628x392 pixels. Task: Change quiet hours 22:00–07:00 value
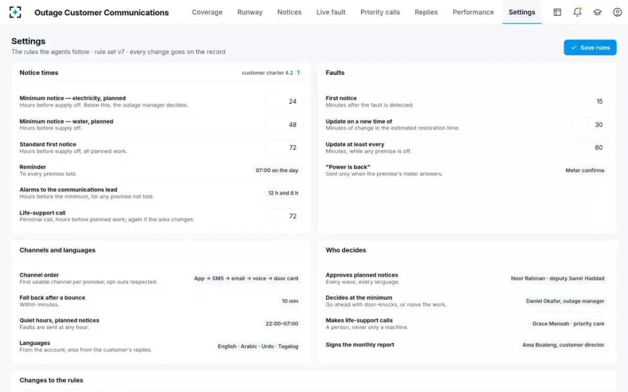[282, 324]
